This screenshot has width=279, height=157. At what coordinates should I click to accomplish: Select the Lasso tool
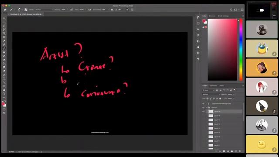(4, 26)
